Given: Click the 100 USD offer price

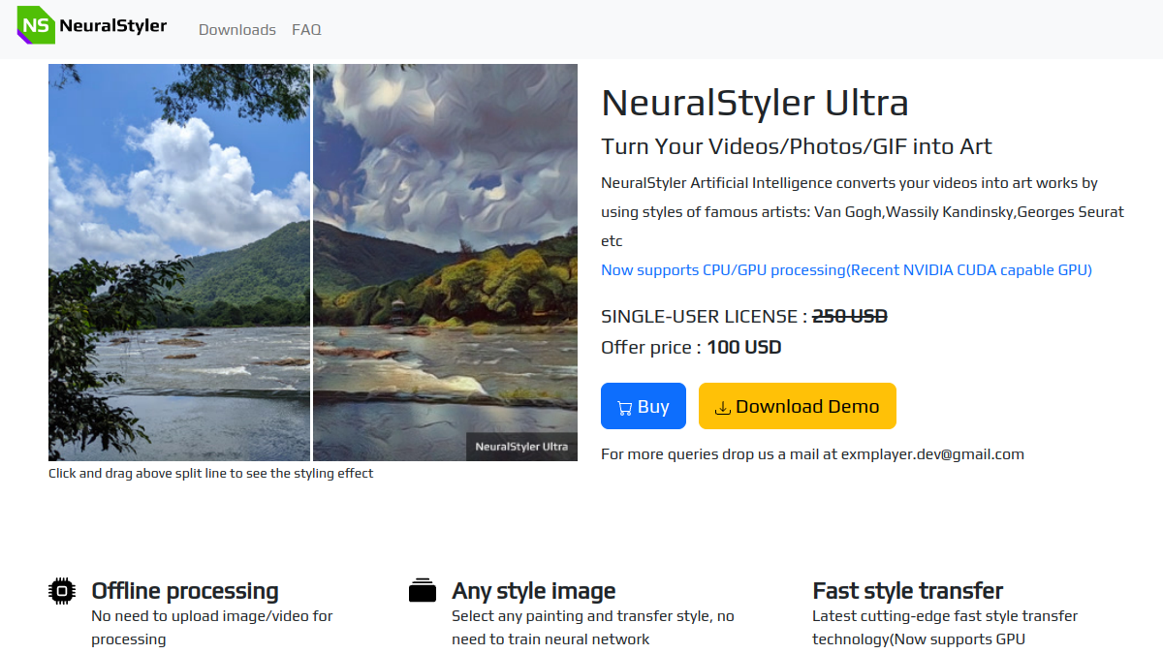Looking at the screenshot, I should [x=744, y=347].
